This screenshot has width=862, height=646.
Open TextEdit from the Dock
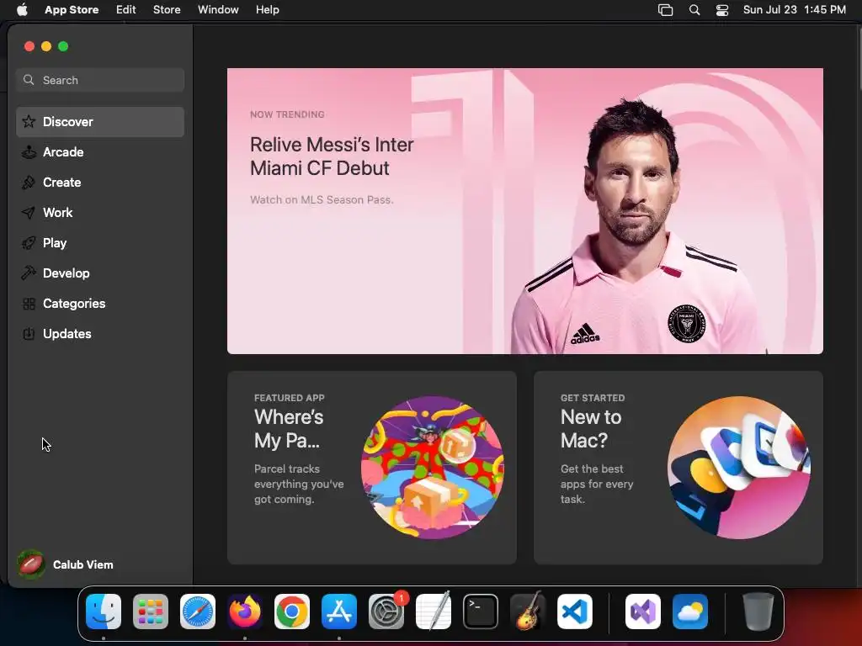[434, 612]
